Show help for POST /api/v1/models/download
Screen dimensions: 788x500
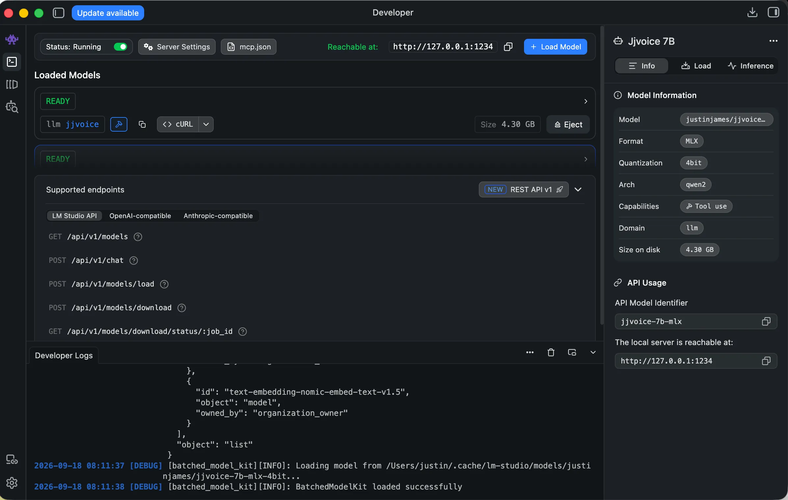[182, 308]
